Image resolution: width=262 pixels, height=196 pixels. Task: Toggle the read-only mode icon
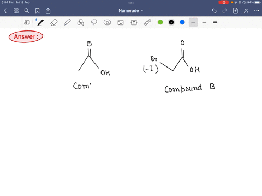27,22
